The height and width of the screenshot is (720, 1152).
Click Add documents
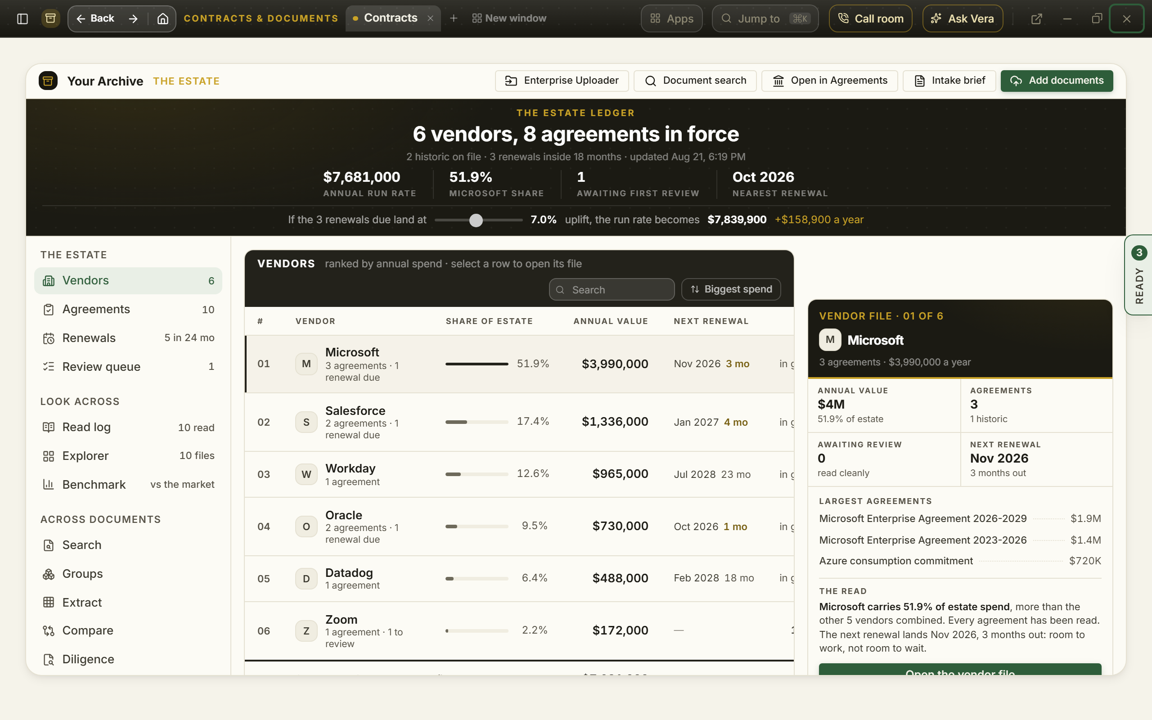coord(1057,81)
